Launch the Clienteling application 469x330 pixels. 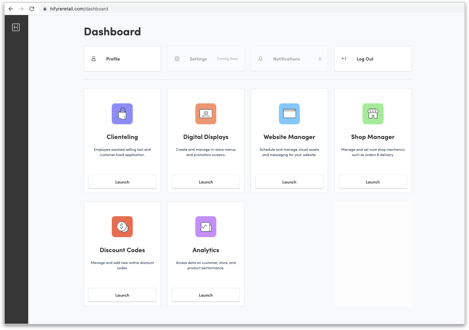122,182
